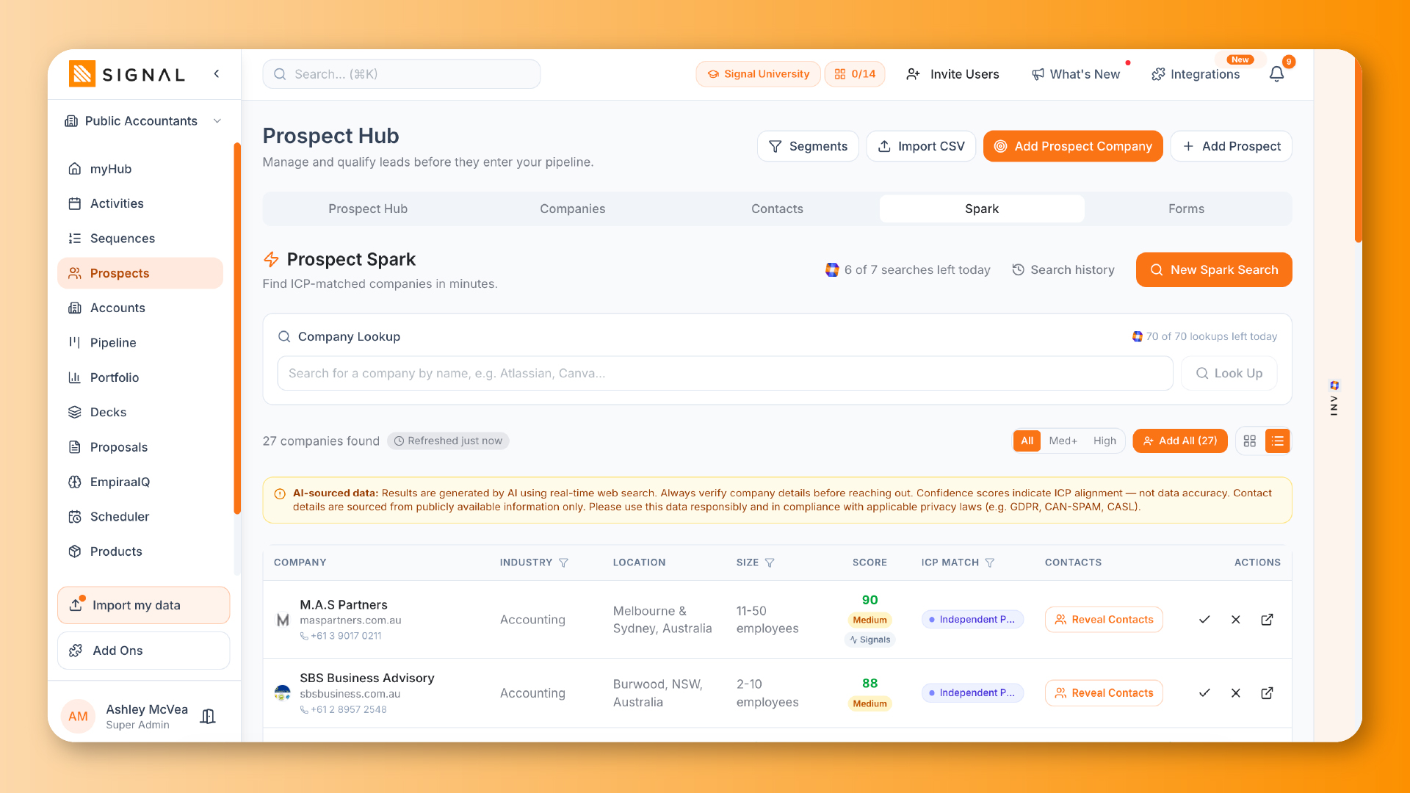Image resolution: width=1410 pixels, height=793 pixels.
Task: Click Import my data
Action: pyautogui.click(x=144, y=605)
